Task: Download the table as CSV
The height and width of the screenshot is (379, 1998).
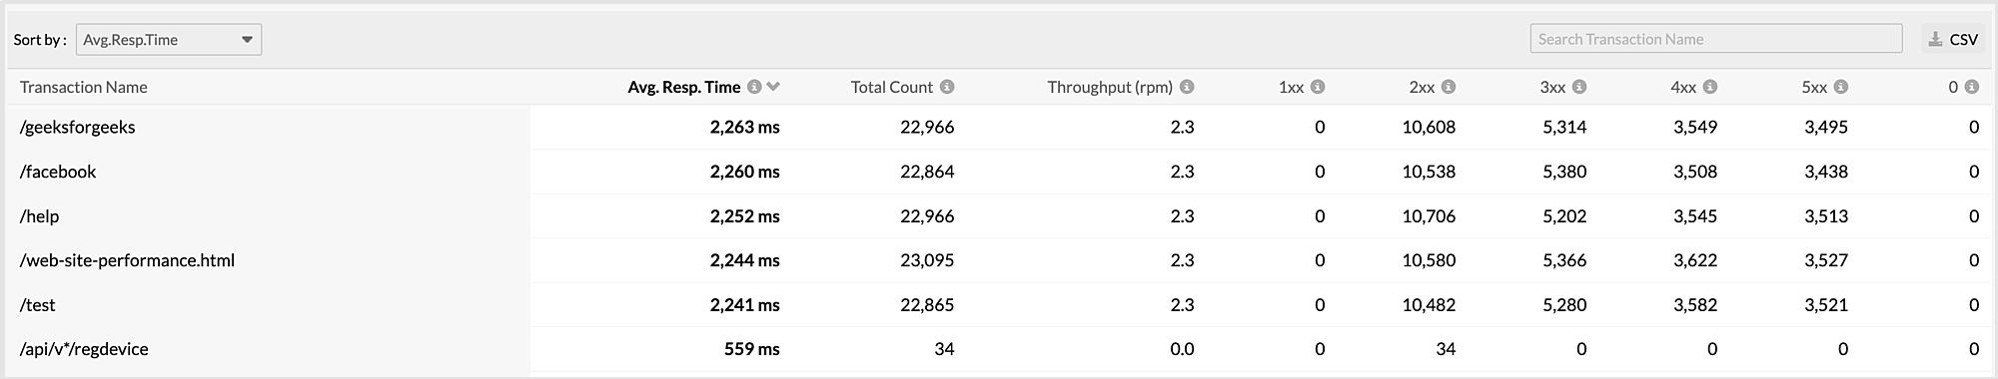Action: 1953,39
